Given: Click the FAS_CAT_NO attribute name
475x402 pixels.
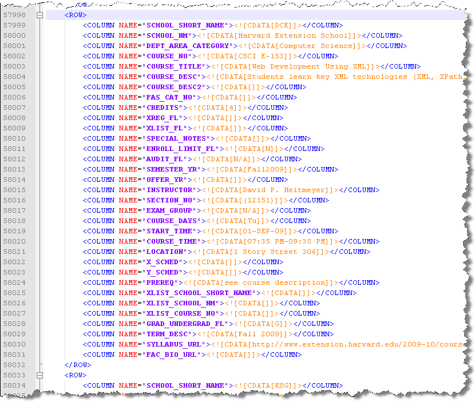Looking at the screenshot, I should point(169,97).
